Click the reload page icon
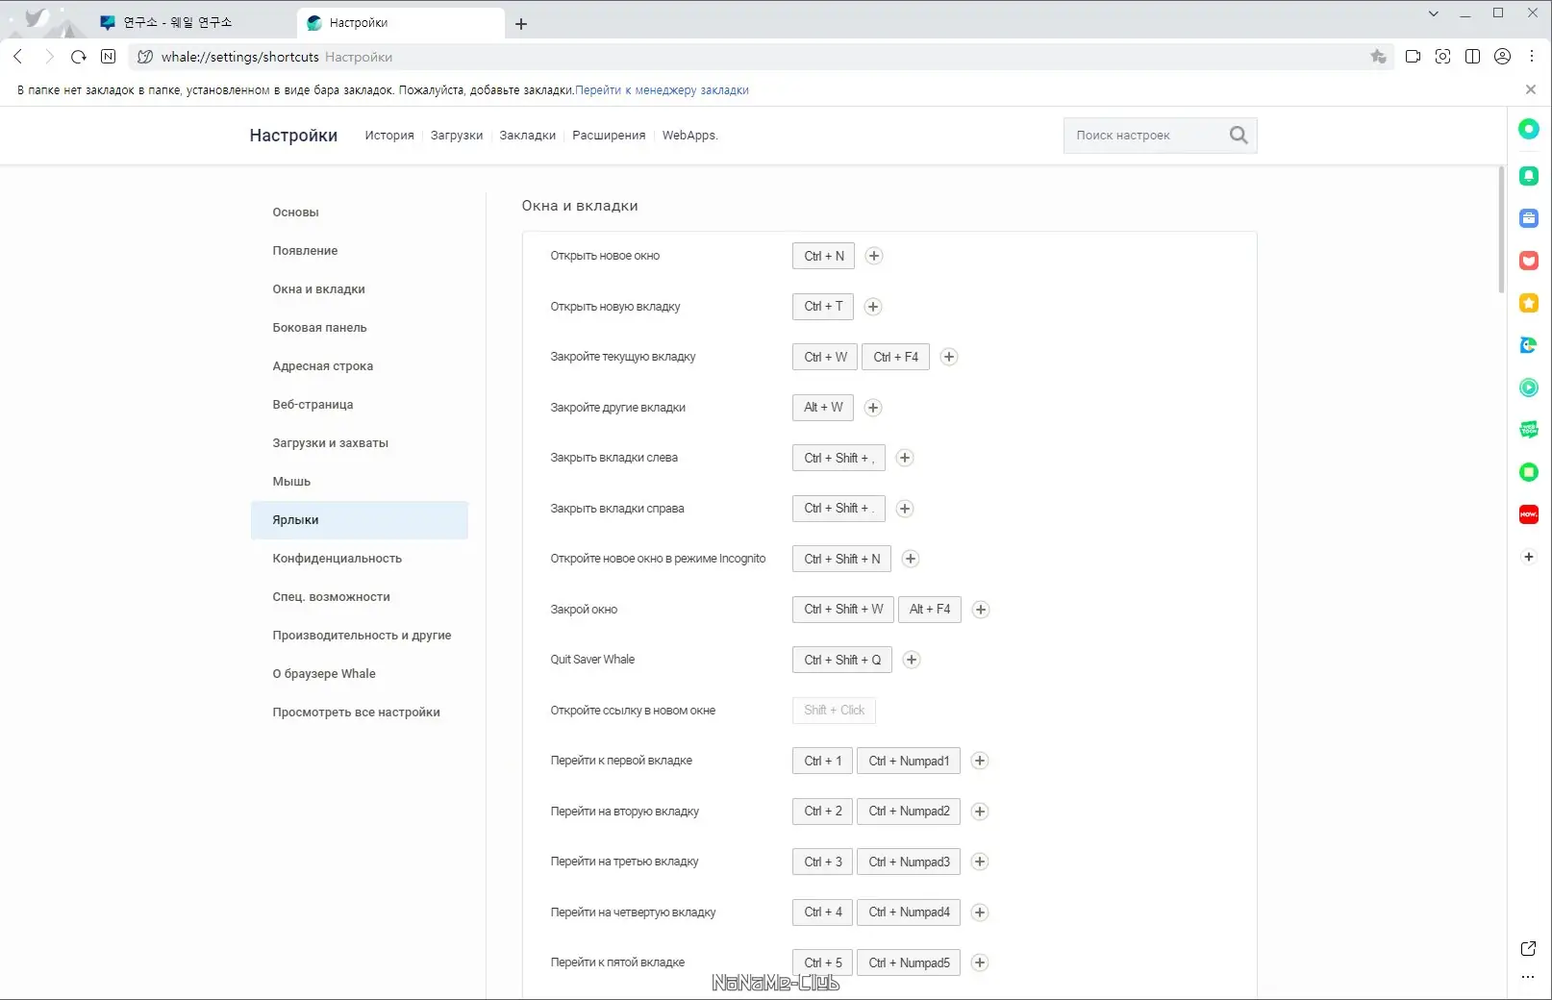Screen dimensions: 1552x1000 79,57
